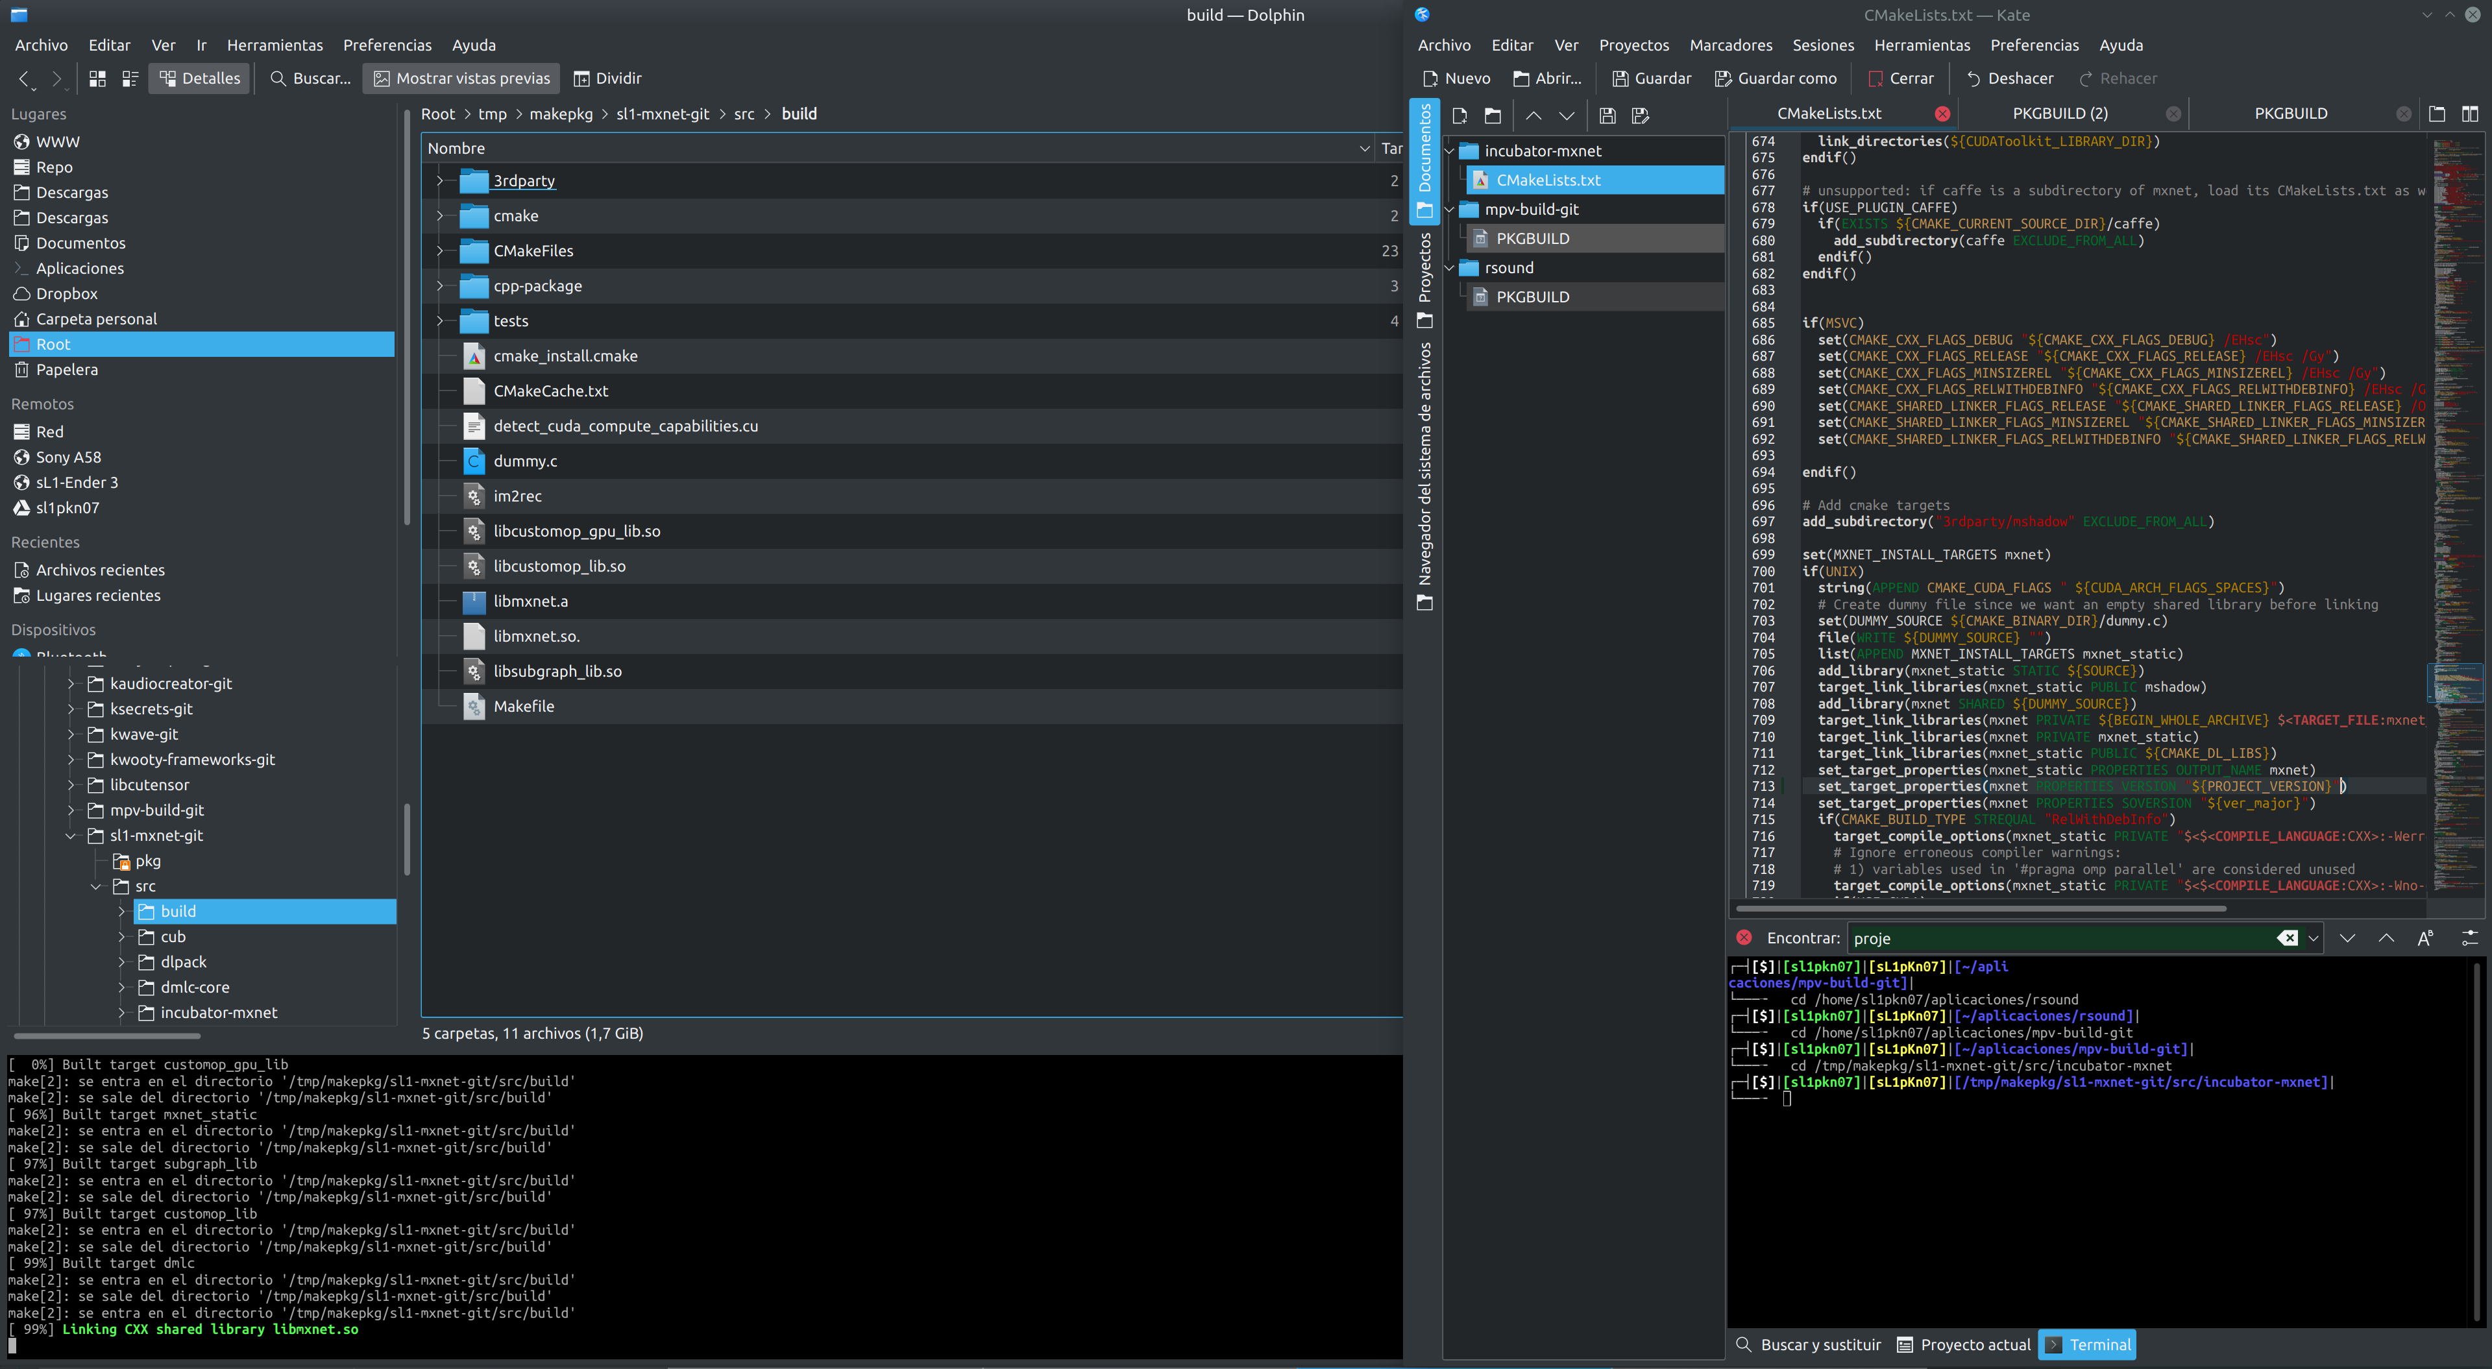Toggle the Dividir split view button
The image size is (2492, 1369).
pos(607,79)
